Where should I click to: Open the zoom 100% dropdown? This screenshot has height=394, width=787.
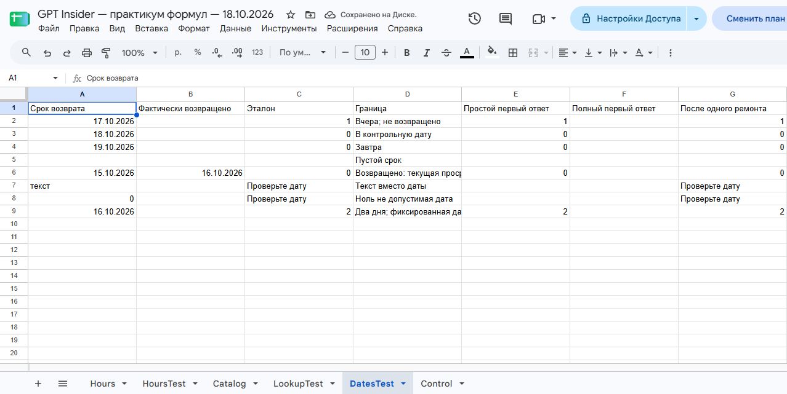140,53
